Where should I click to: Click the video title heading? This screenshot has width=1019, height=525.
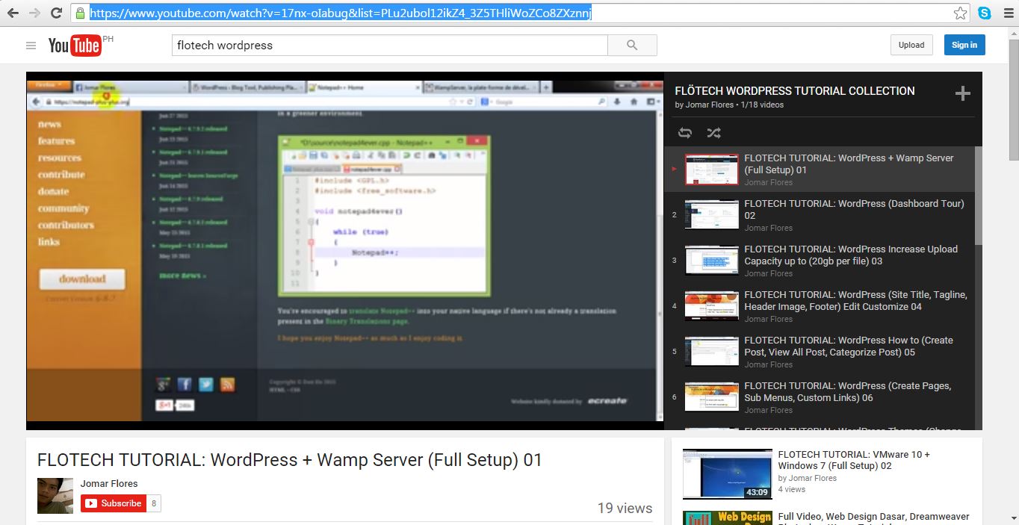(290, 460)
